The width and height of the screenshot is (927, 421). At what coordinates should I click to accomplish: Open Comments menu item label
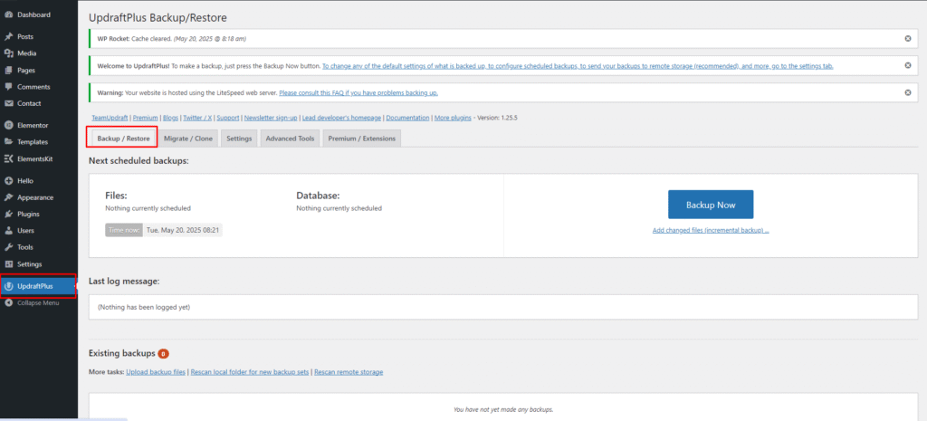point(33,87)
